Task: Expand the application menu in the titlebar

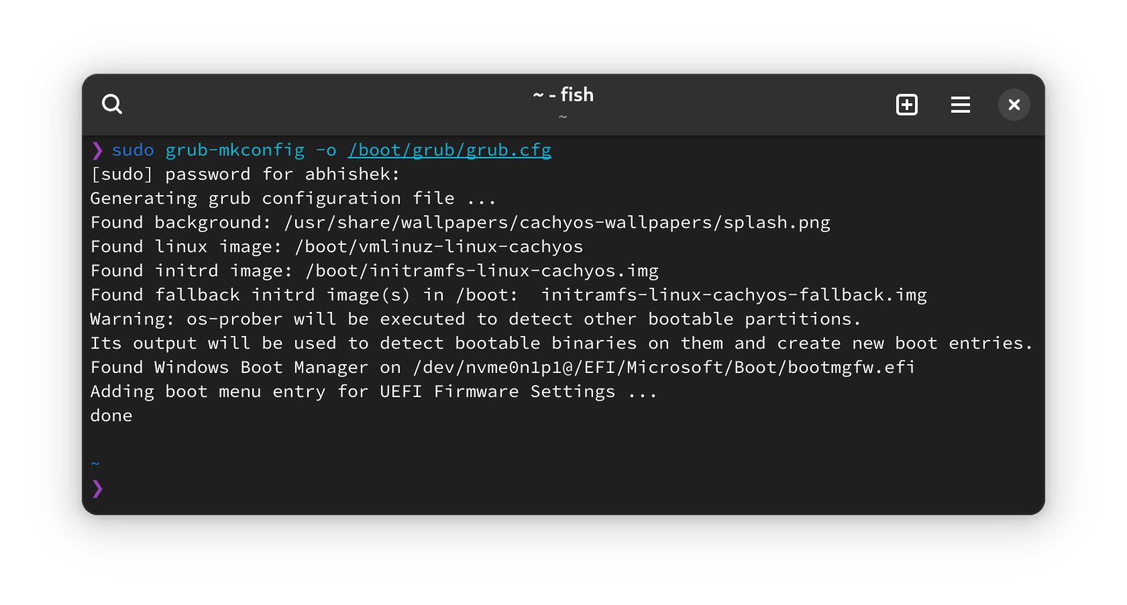Action: tap(961, 105)
